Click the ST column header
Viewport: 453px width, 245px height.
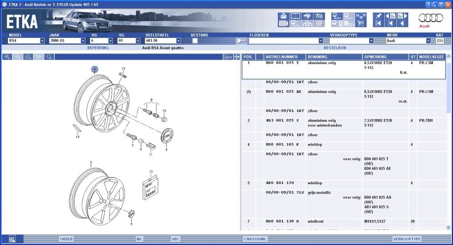click(x=413, y=57)
